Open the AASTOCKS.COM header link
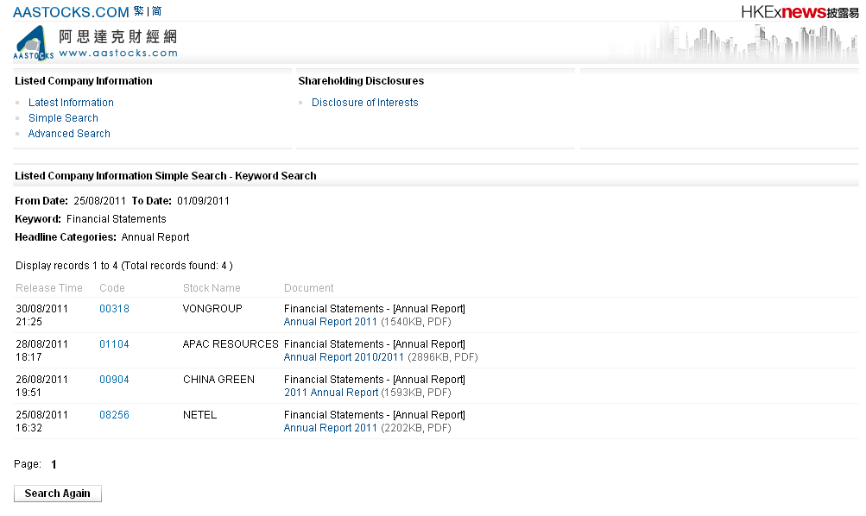Screen dimensions: 866x516 click(x=71, y=12)
